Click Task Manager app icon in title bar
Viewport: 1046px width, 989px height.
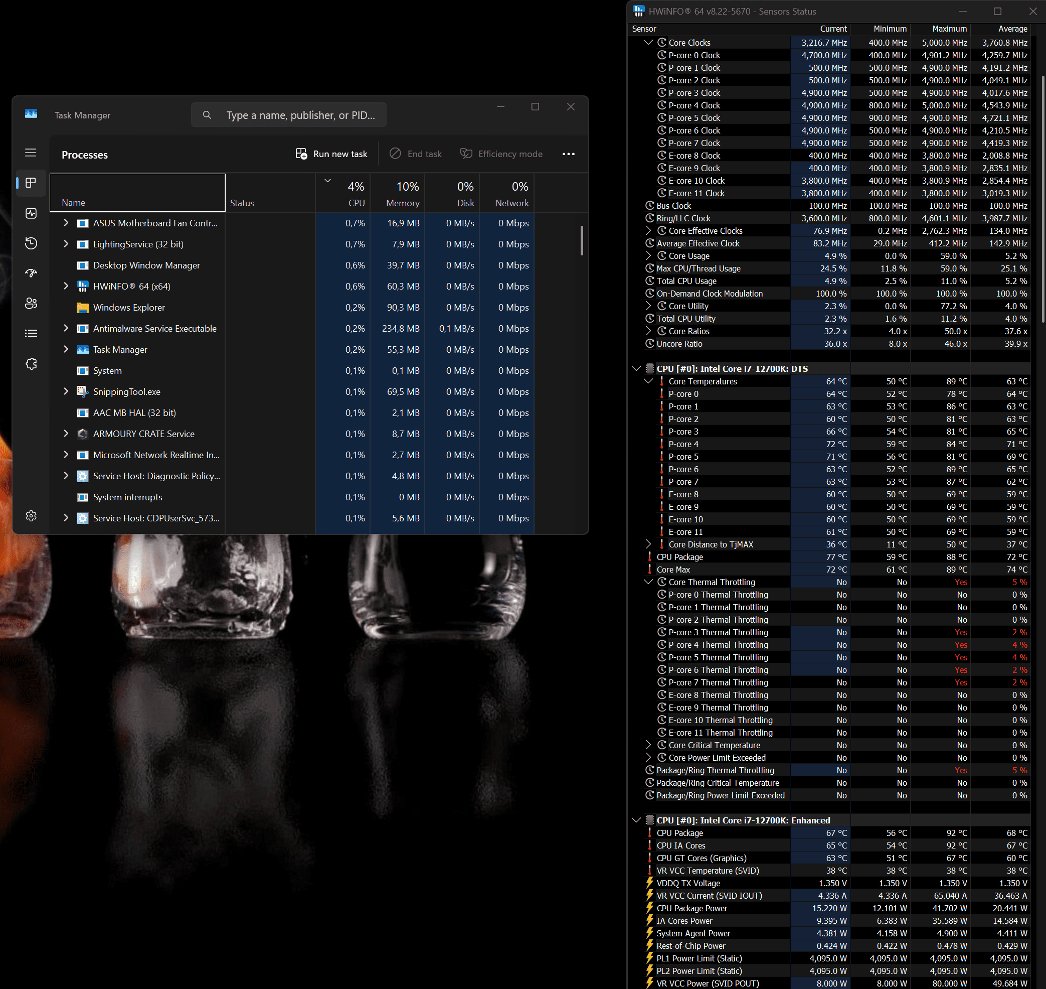(31, 114)
